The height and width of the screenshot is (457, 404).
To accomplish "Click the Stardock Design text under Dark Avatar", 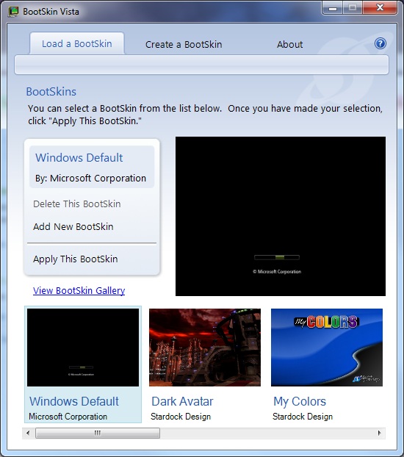I will pos(181,417).
